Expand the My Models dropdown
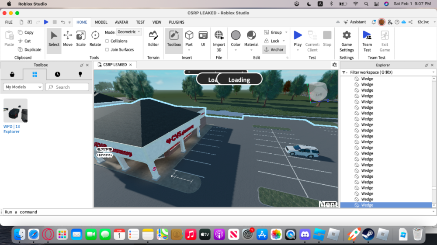The image size is (437, 245). pos(23,87)
